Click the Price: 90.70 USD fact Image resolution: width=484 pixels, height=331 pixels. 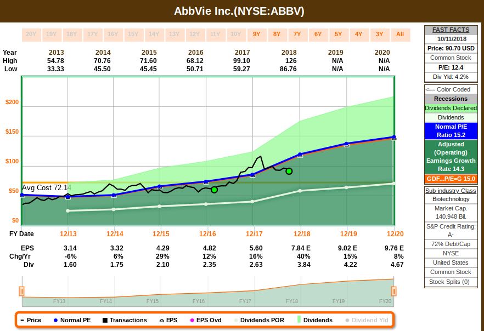(451, 48)
